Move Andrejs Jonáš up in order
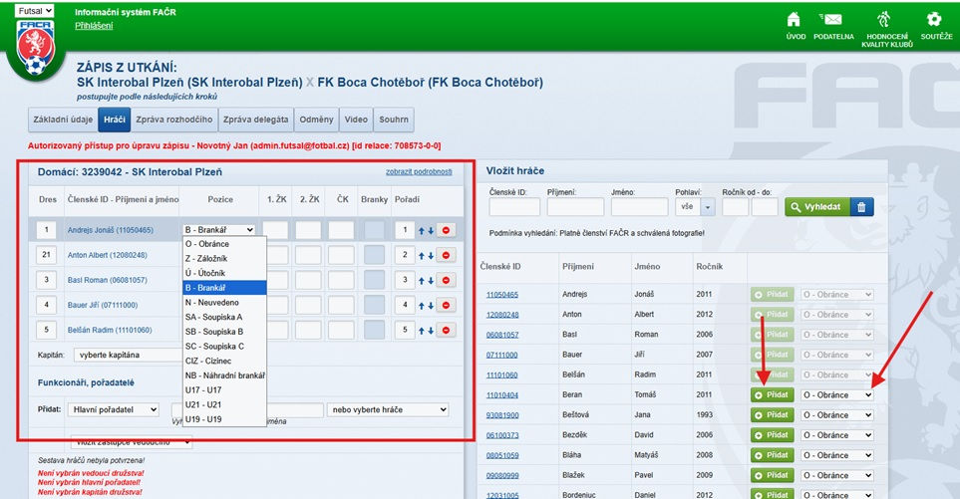This screenshot has height=499, width=960. [x=422, y=230]
